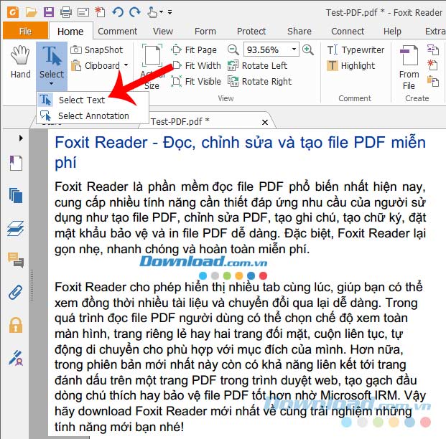Open the Help ribbon tab
The image size is (446, 439).
[x=393, y=31]
